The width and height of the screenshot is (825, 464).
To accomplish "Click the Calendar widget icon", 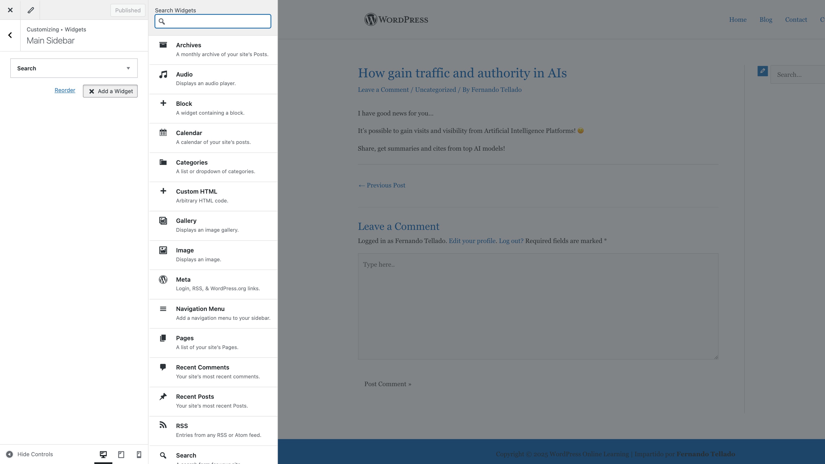I will (163, 132).
